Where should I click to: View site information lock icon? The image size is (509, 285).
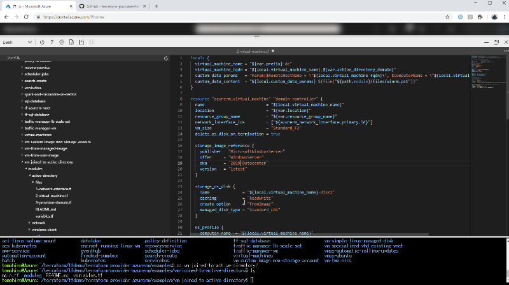38,17
